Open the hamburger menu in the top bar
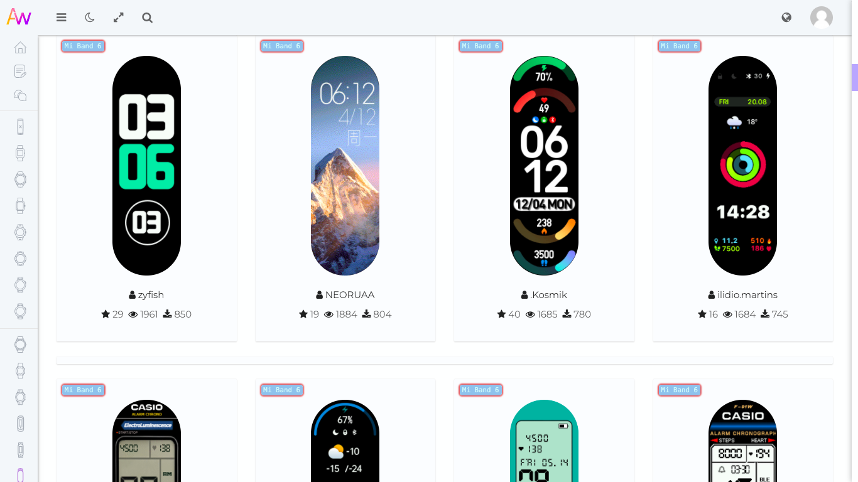The image size is (858, 482). tap(61, 18)
